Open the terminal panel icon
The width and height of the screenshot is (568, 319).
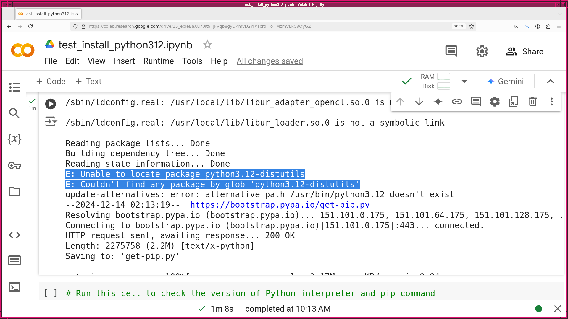[14, 287]
